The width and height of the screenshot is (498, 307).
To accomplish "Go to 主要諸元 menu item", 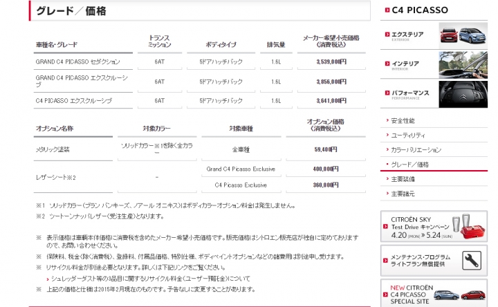I will pyautogui.click(x=403, y=194).
